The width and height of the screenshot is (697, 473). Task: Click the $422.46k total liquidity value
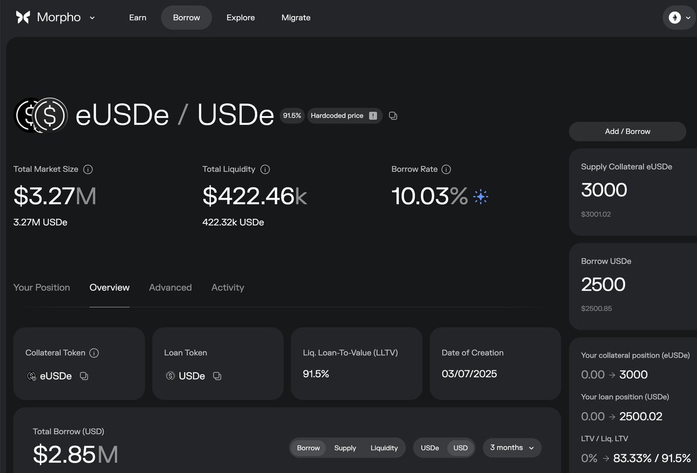pyautogui.click(x=254, y=196)
